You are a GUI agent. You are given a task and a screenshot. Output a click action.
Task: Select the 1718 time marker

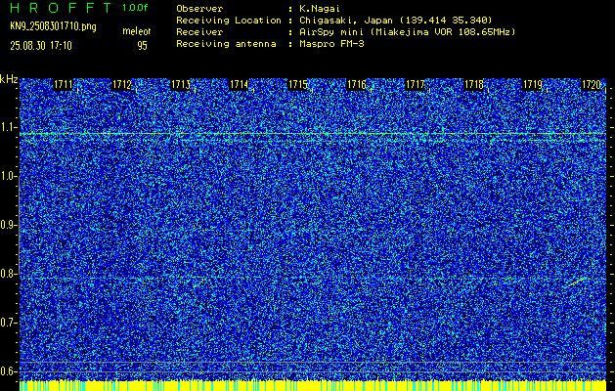coord(474,84)
